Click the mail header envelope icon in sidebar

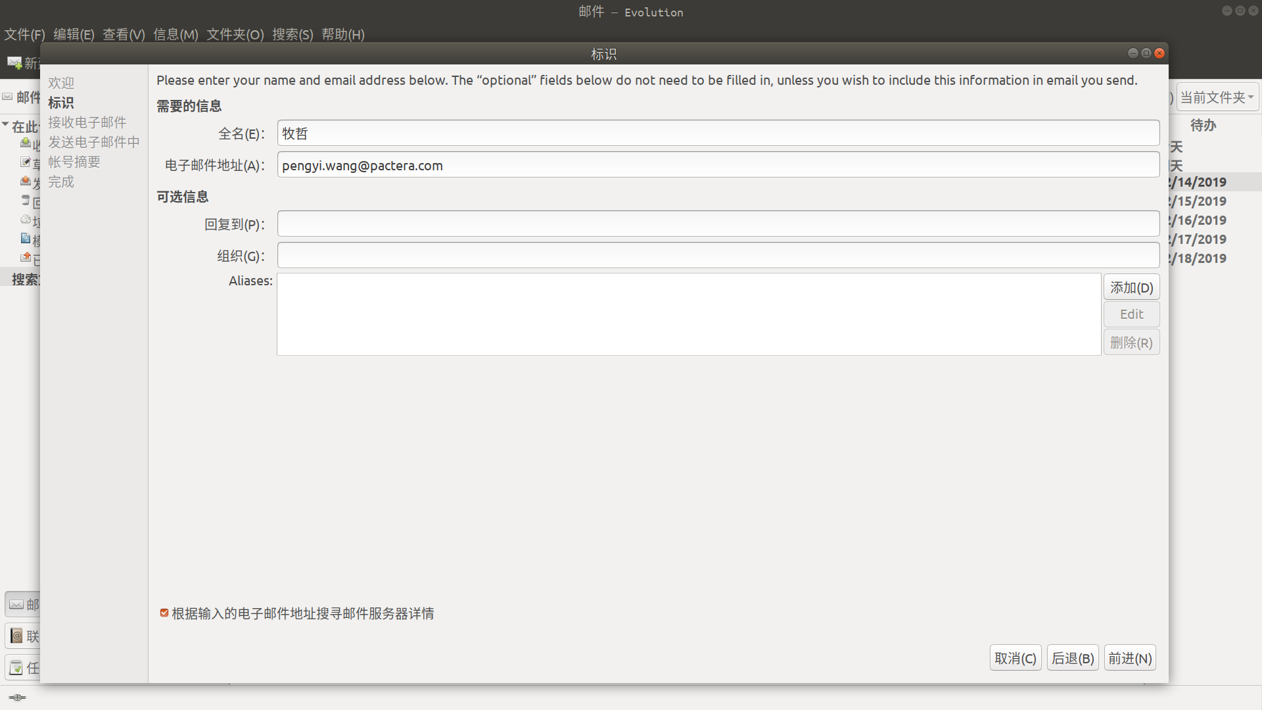tap(7, 97)
